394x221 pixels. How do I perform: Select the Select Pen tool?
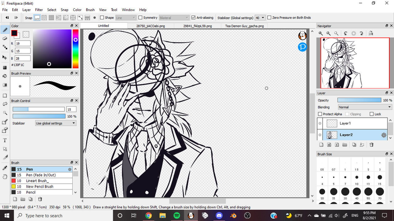coord(5,122)
